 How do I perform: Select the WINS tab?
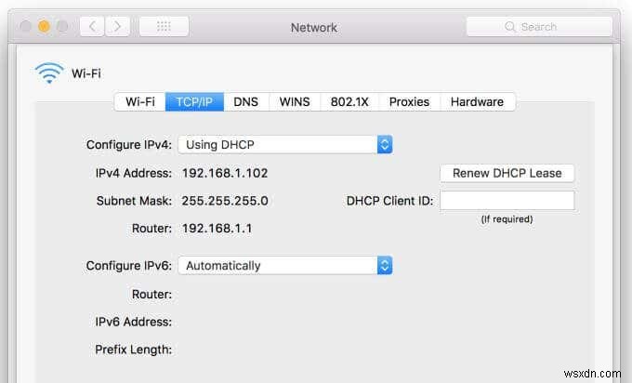[x=295, y=101]
